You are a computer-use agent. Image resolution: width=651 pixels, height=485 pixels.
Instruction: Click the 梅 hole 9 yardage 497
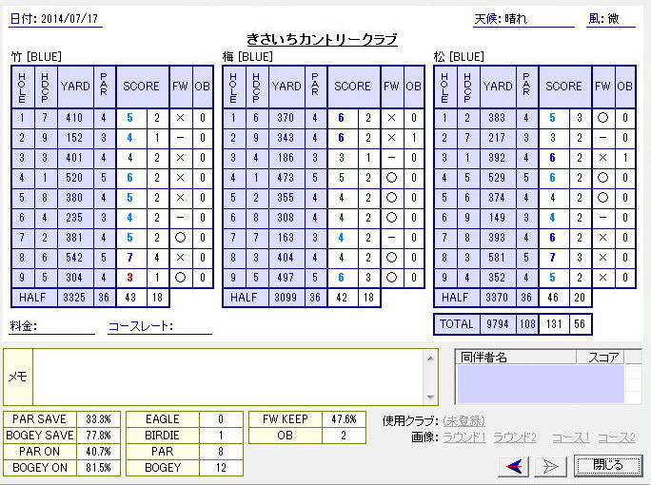pos(286,278)
